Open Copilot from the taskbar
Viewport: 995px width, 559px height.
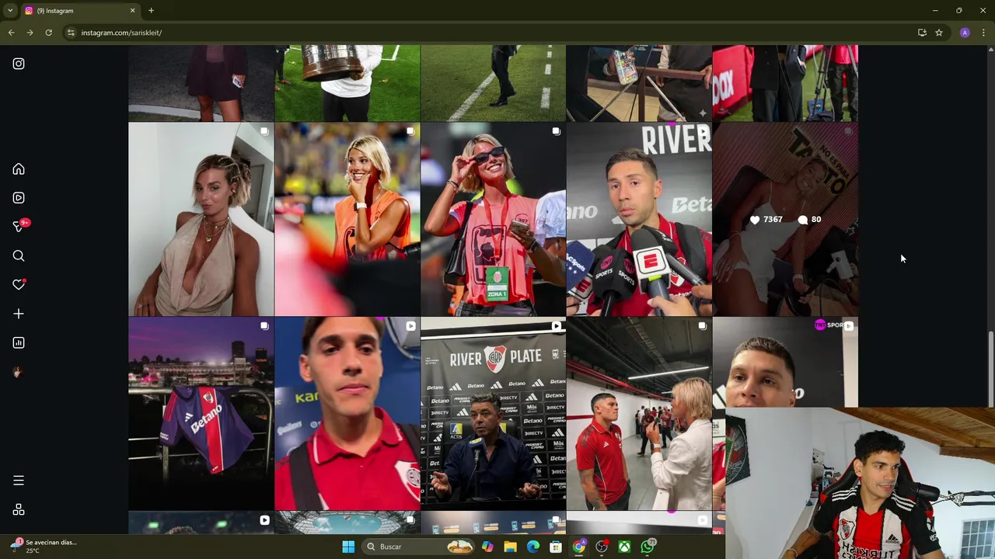click(x=487, y=547)
